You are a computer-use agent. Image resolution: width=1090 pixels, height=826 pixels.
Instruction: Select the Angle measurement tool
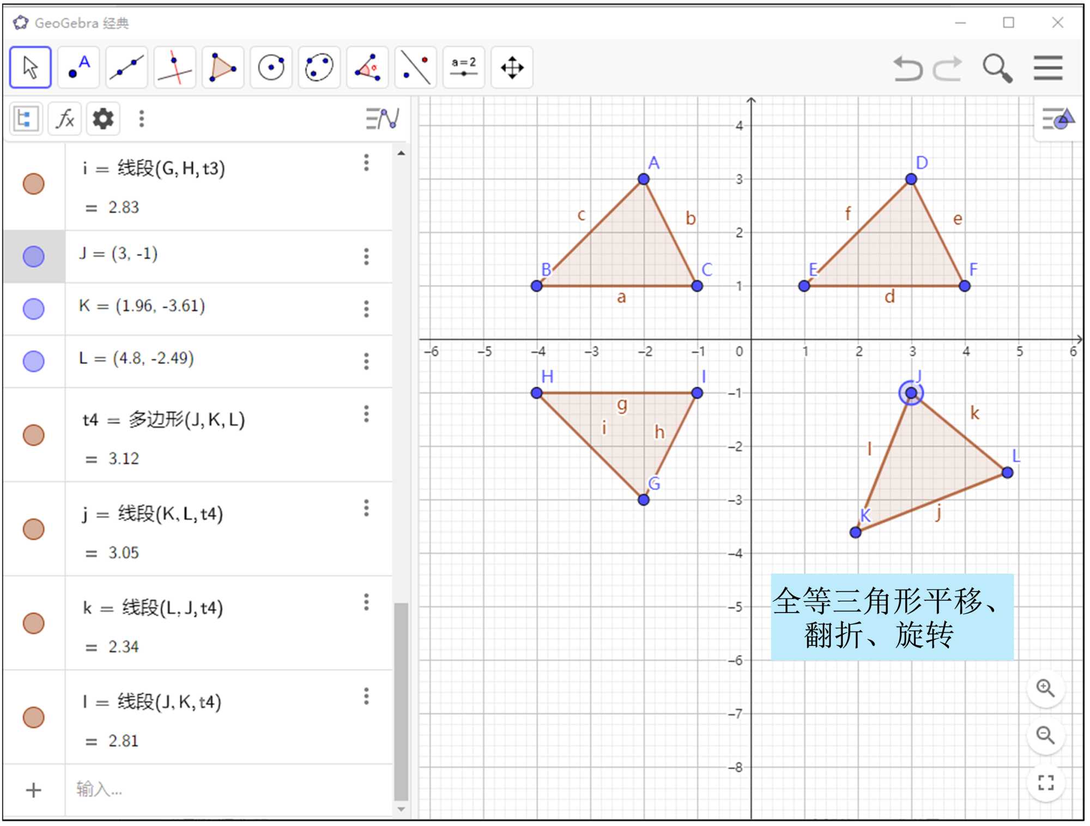coord(367,68)
